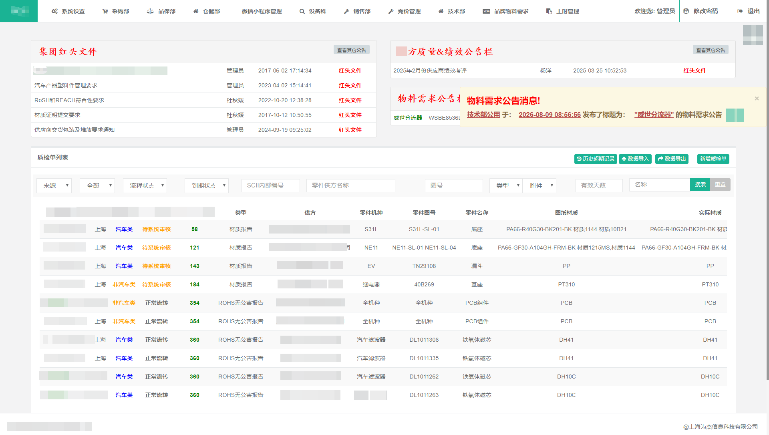Click the card icon beside 品牌物料需求

click(x=486, y=11)
